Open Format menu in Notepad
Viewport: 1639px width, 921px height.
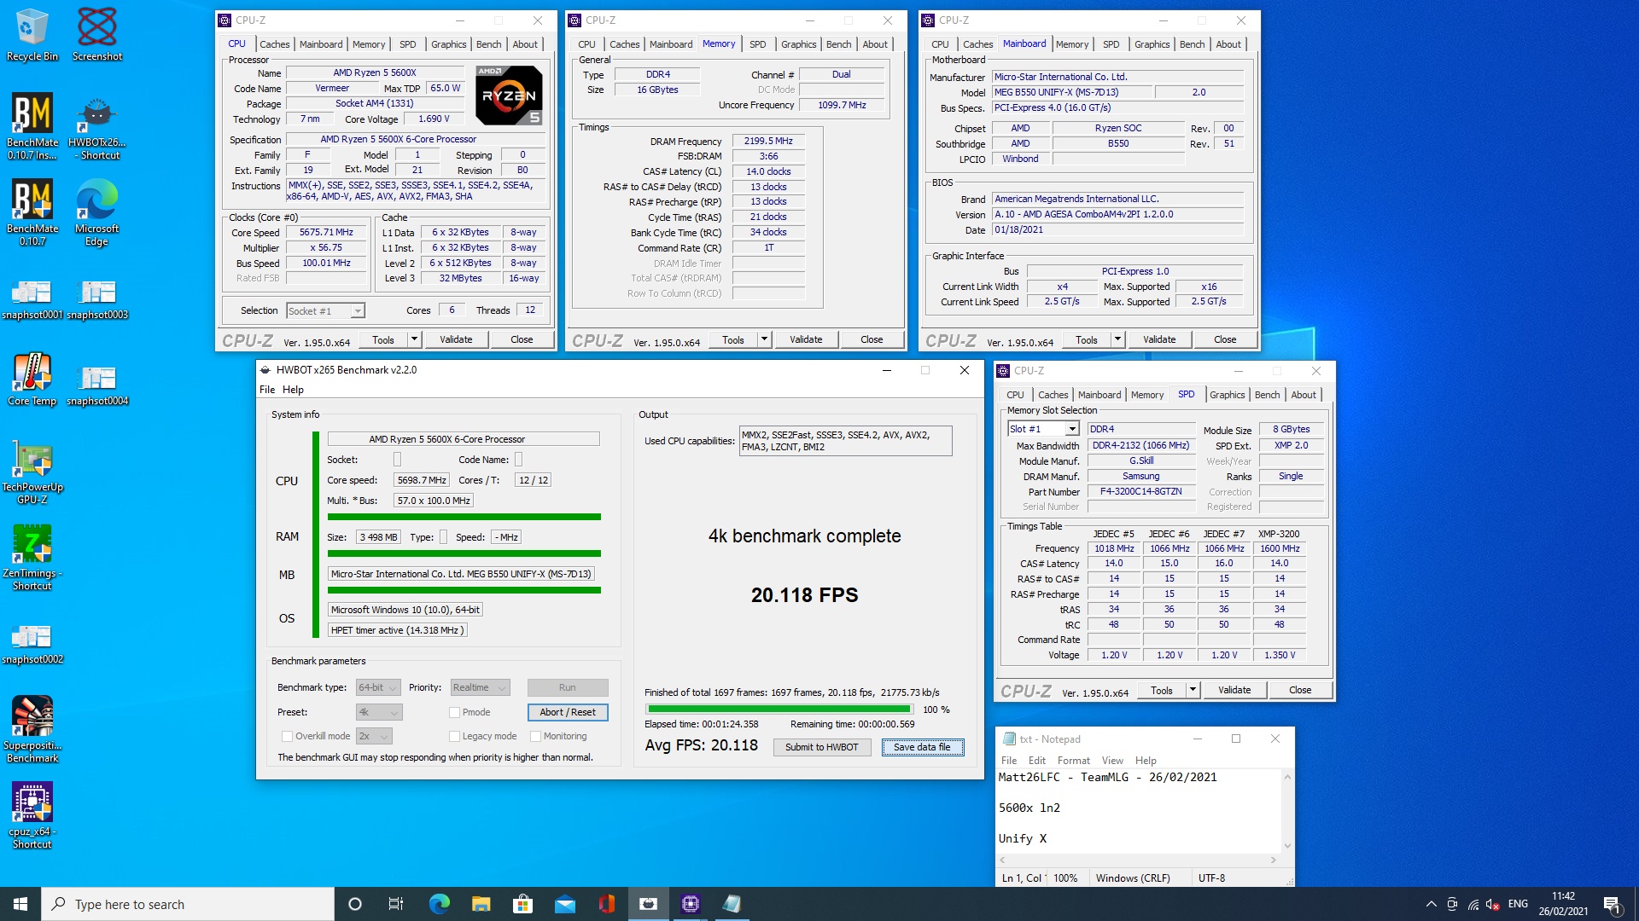(1073, 761)
